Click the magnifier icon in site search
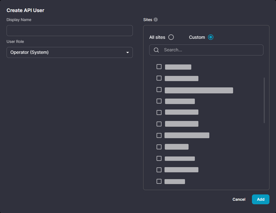The width and height of the screenshot is (276, 213). pos(156,50)
